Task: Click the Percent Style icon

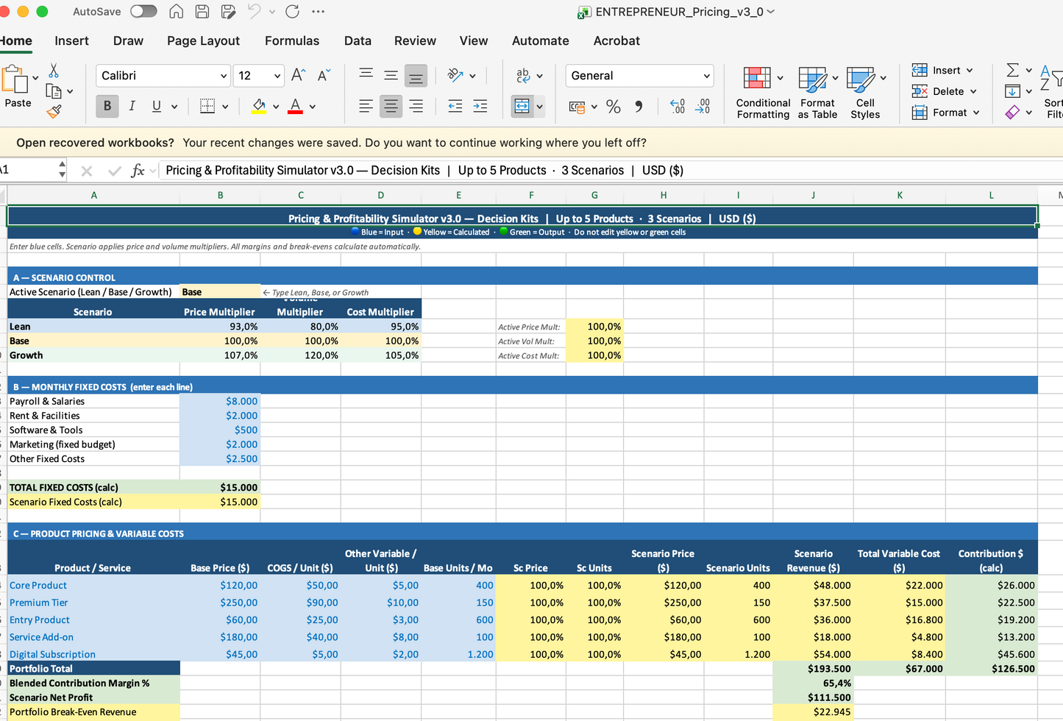Action: 613,107
